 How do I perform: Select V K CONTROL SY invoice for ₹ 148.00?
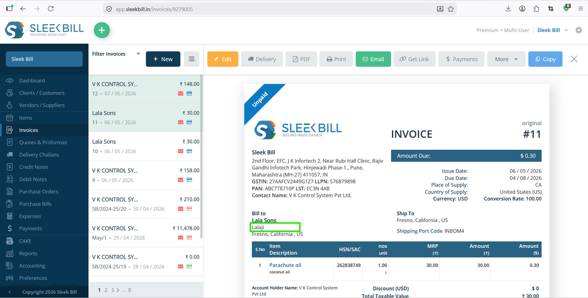(x=145, y=89)
